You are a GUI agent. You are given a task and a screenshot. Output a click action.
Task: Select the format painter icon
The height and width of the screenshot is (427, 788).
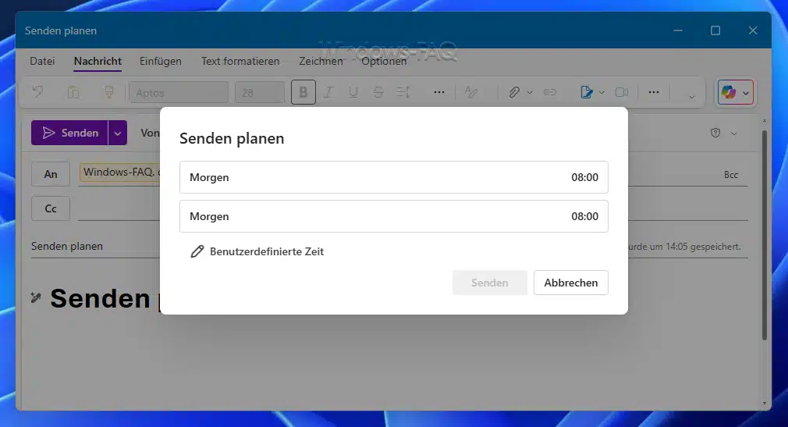108,92
